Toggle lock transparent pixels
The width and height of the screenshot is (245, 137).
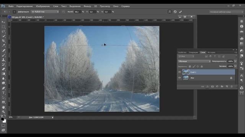pyautogui.click(x=190, y=67)
